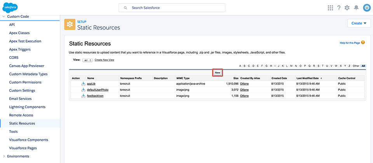Open the user profile avatar
The width and height of the screenshot is (373, 163).
(366, 8)
